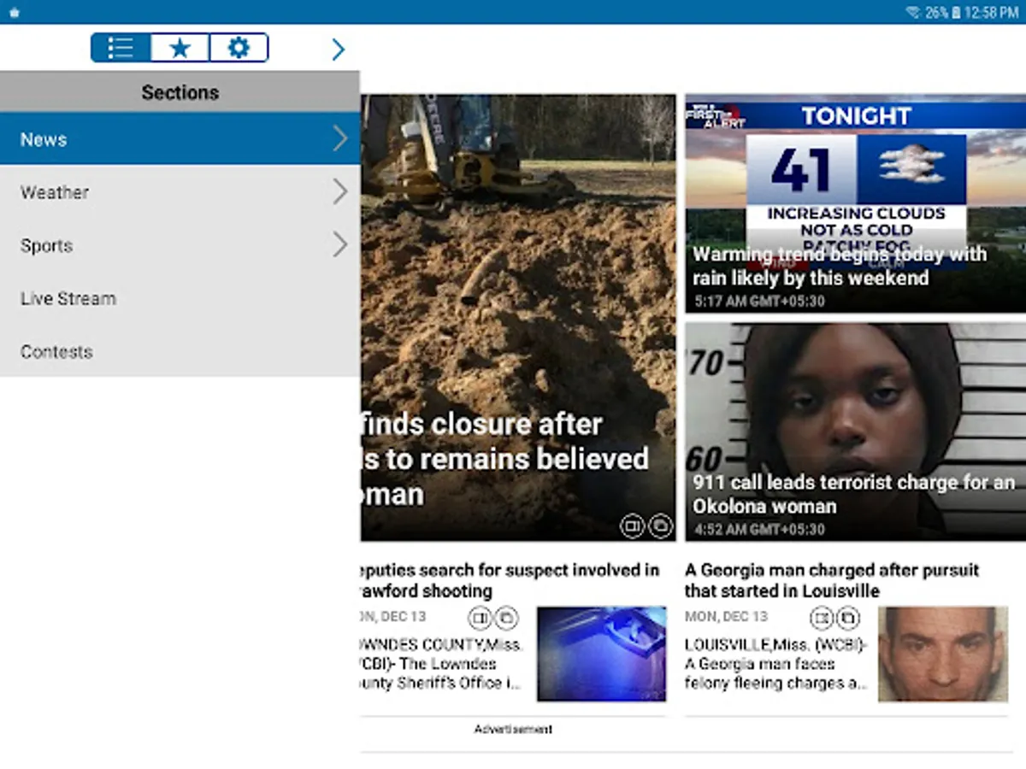The image size is (1026, 769).
Task: Click the Lowndes County article summary text
Action: 442,664
